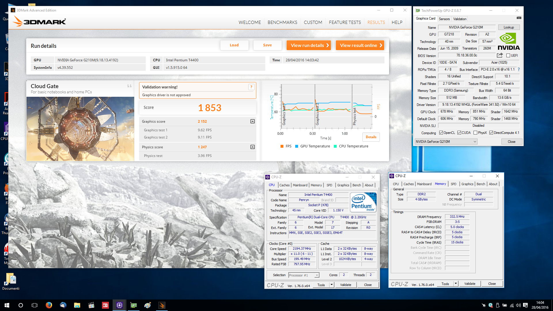This screenshot has width=553, height=311.
Task: Collapse the Physics score section
Action: click(x=253, y=147)
